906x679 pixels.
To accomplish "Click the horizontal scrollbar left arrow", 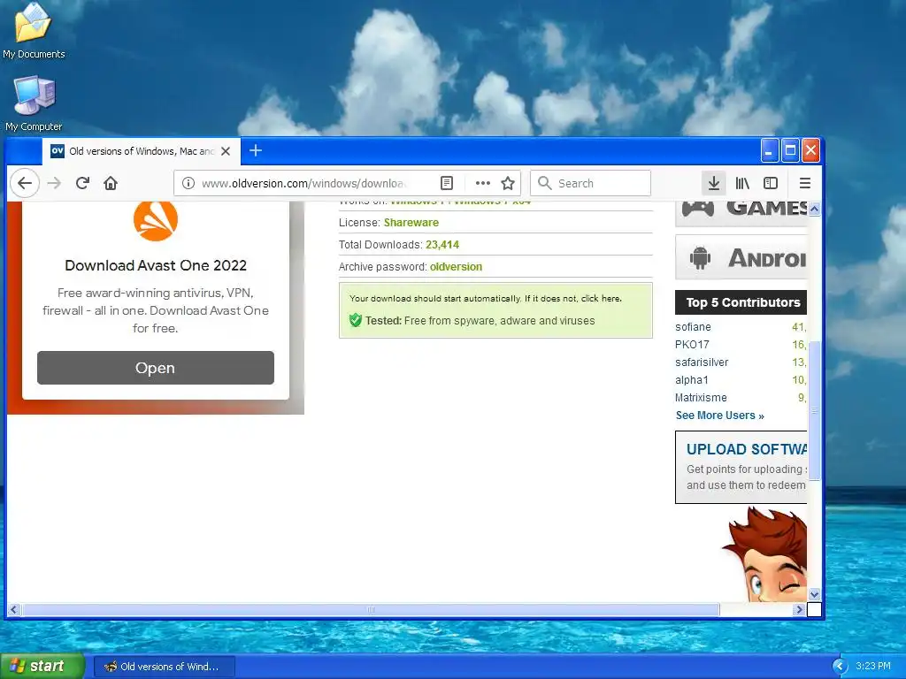I will tap(14, 609).
